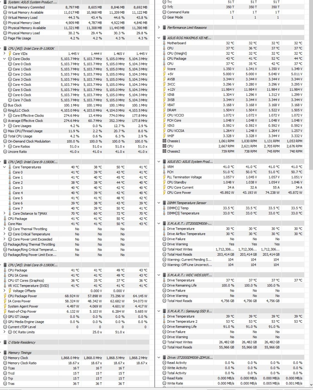Click the circle icon beside Read Rate
The image size is (313, 390).
[x=164, y=378]
